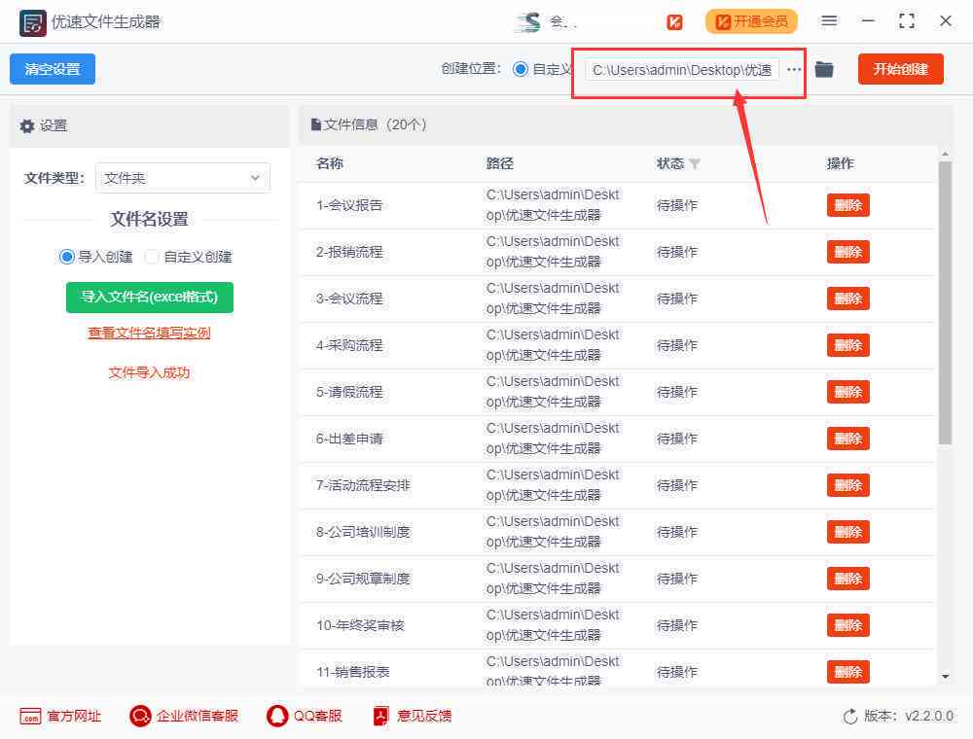Click the 清空设置 button
The image size is (973, 739).
tap(53, 69)
